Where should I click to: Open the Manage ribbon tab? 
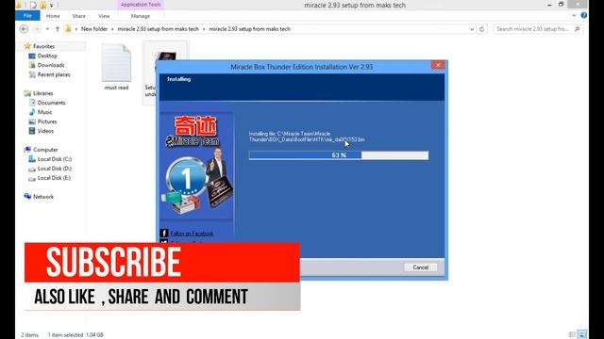coord(141,16)
